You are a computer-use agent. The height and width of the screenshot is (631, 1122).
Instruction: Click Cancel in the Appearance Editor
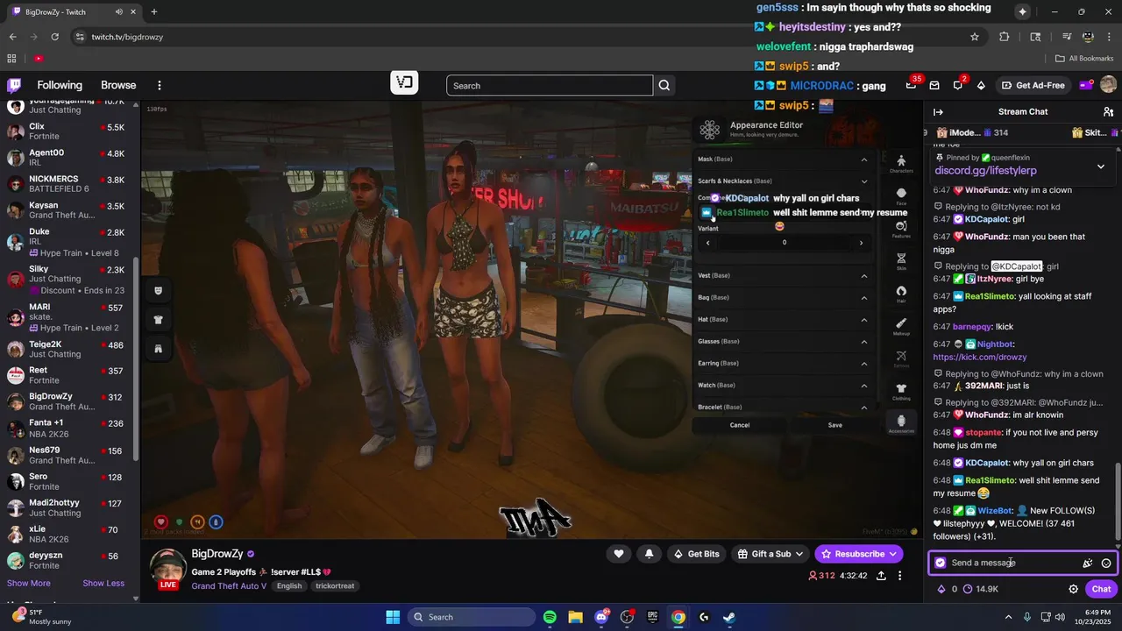tap(740, 425)
